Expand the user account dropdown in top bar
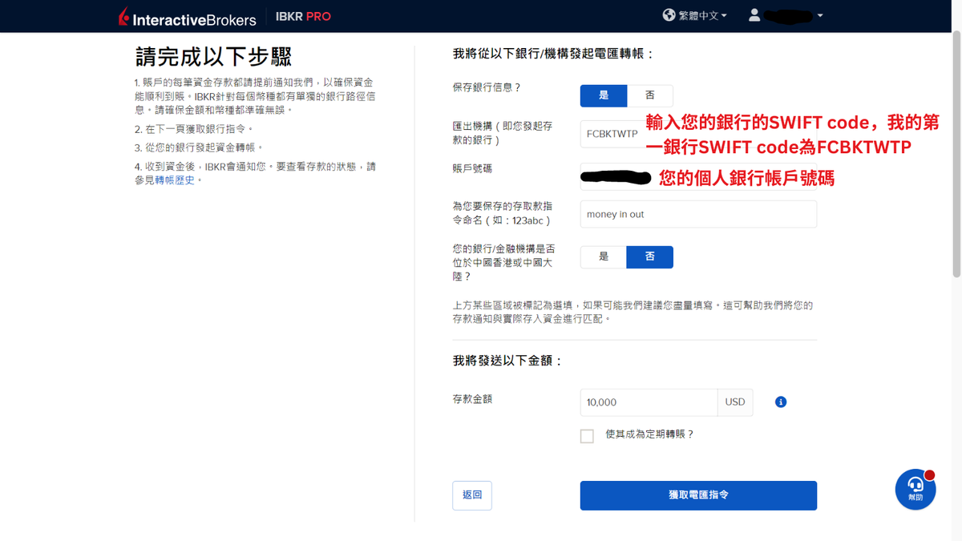The image size is (962, 541). tap(820, 14)
